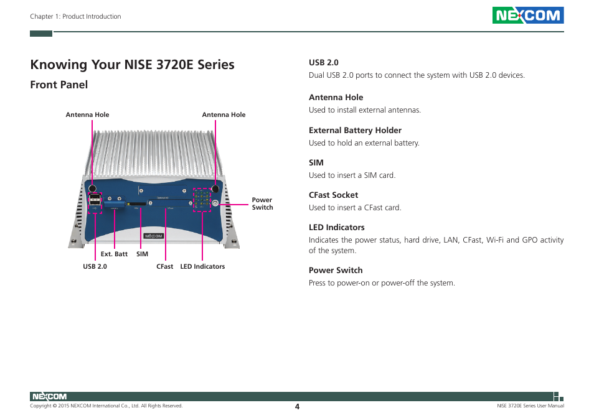Click the LED indicator panel on device photo
Image resolution: width=594 pixels, height=418 pixels.
[x=202, y=199]
